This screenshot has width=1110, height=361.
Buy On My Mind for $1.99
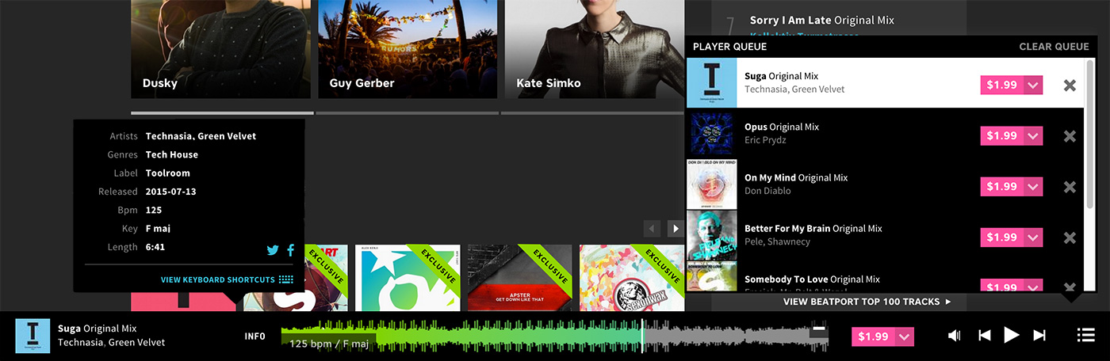pyautogui.click(x=1002, y=187)
